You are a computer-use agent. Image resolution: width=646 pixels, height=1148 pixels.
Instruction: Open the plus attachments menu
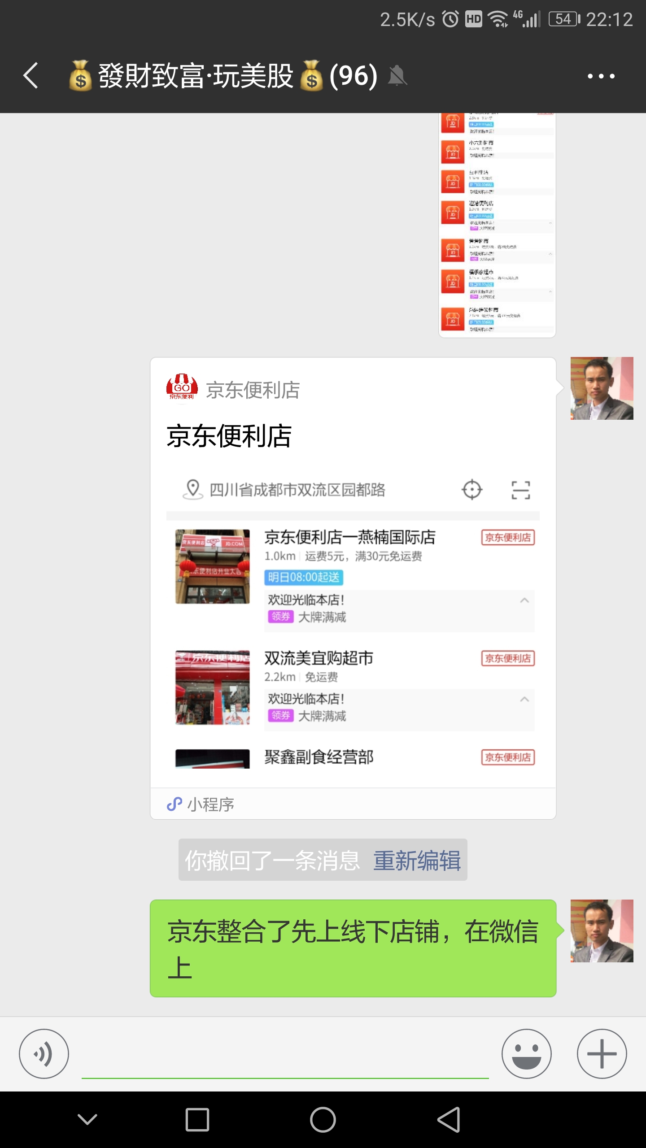point(602,1054)
